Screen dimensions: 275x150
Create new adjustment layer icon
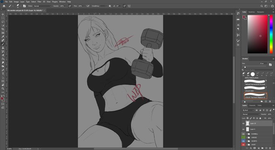pyautogui.click(x=258, y=148)
